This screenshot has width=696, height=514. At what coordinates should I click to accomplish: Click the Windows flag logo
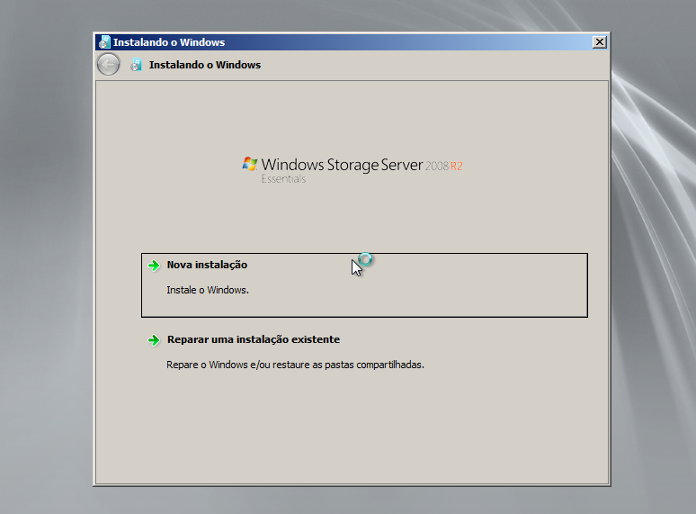pyautogui.click(x=249, y=164)
